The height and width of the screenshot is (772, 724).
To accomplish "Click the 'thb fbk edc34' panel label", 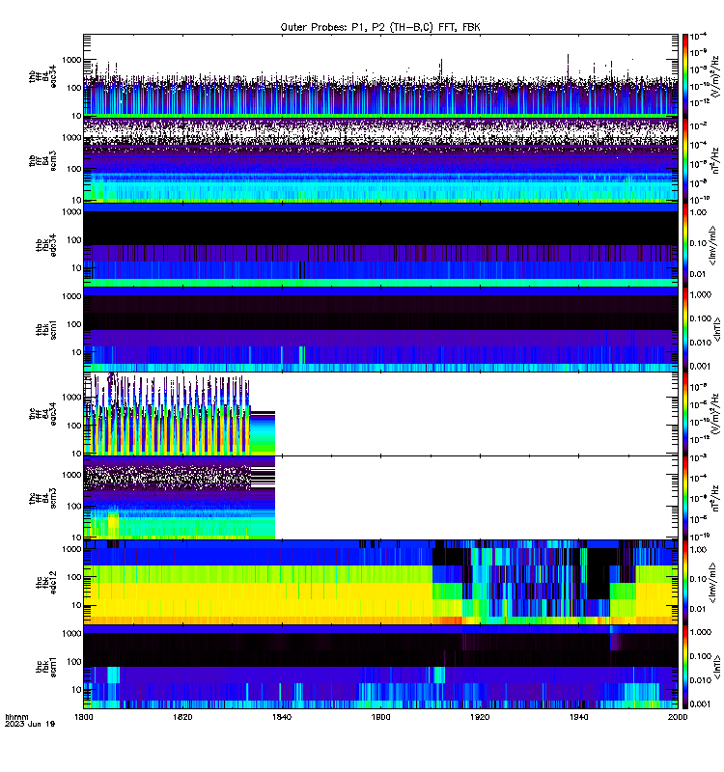I will pyautogui.click(x=45, y=245).
